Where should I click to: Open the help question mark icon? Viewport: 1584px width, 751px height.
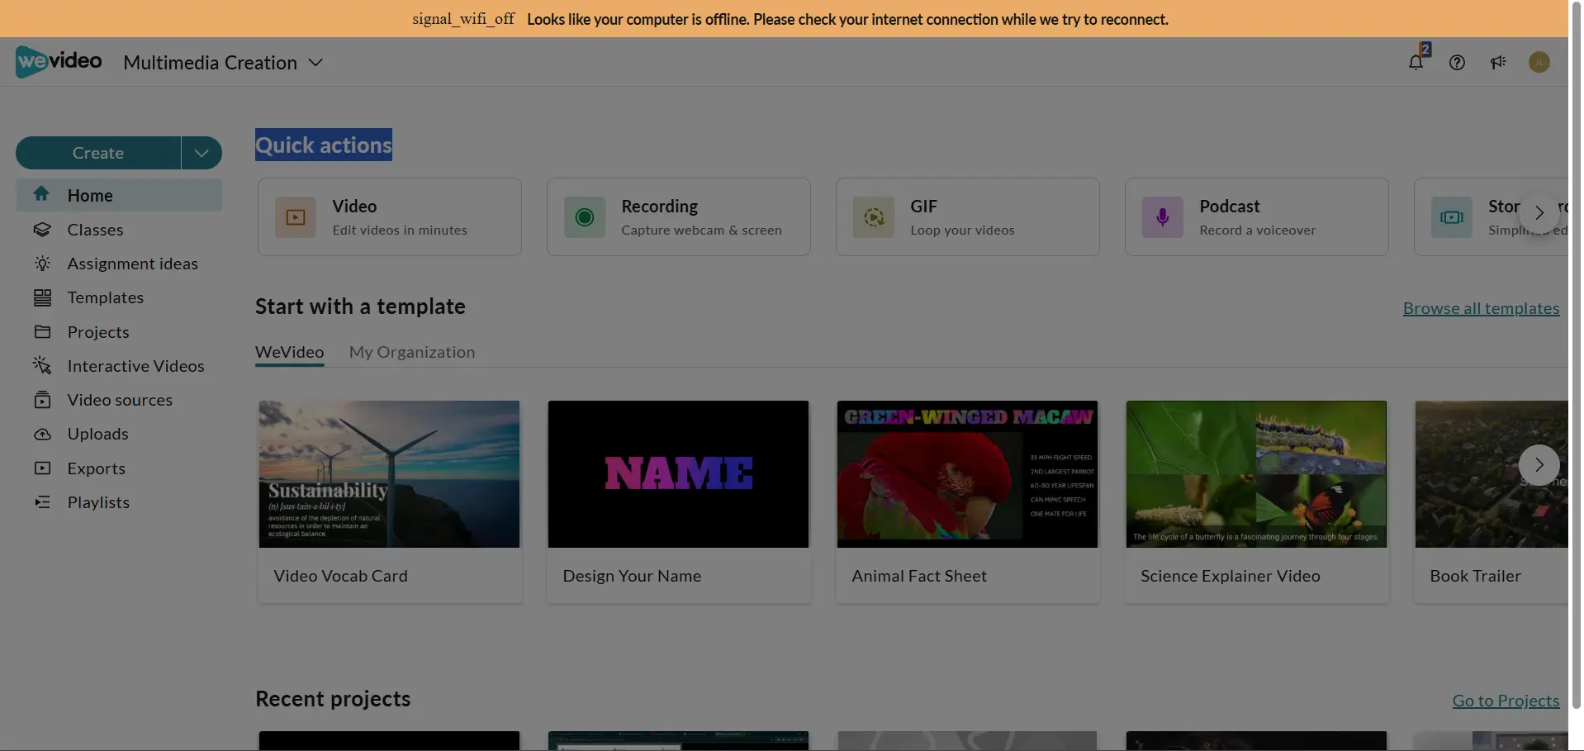point(1457,62)
